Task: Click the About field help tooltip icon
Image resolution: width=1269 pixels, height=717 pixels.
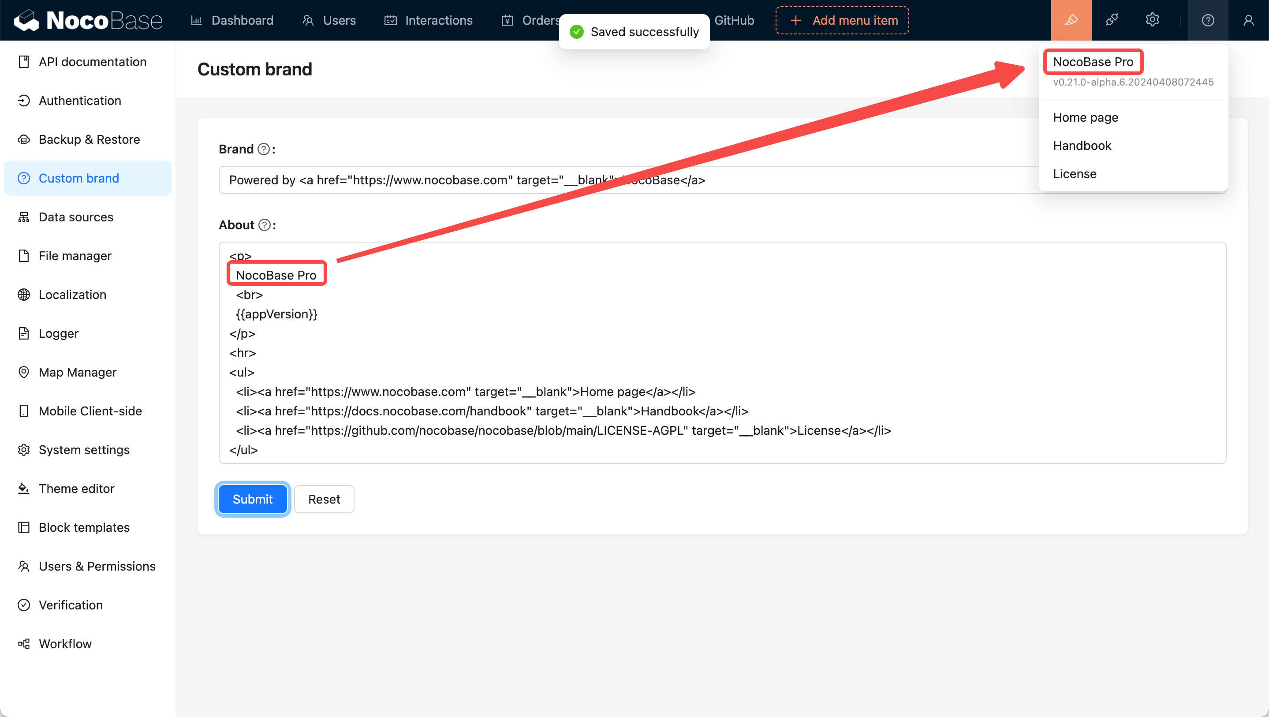Action: 265,225
